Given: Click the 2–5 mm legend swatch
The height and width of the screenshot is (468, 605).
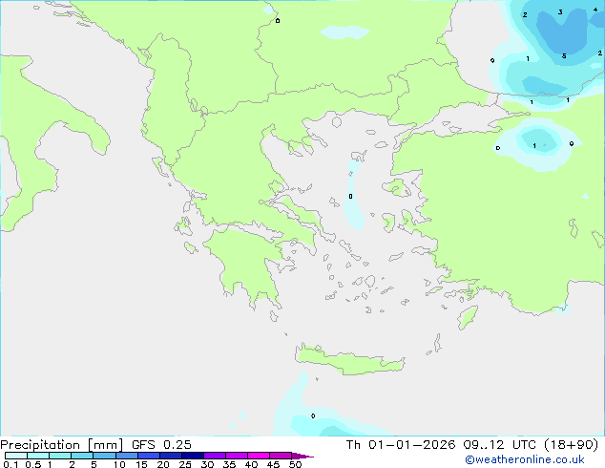Looking at the screenshot, I should pyautogui.click(x=82, y=456).
